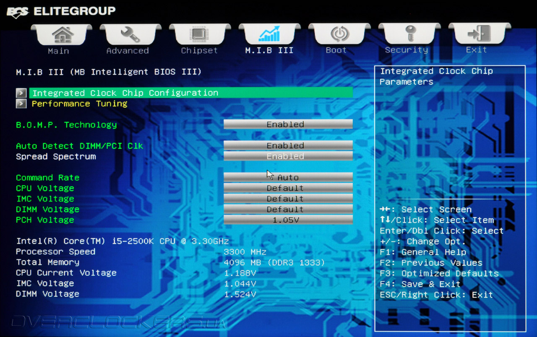Screen dimensions: 537x337
Task: Expand Integrated Clock Chip Configuration arrow
Action: tap(21, 93)
